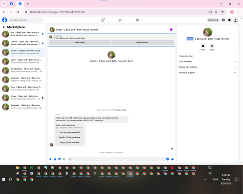This screenshot has height=194, width=243.
Task: Attach a file with the photo icon
Action: pos(55,159)
